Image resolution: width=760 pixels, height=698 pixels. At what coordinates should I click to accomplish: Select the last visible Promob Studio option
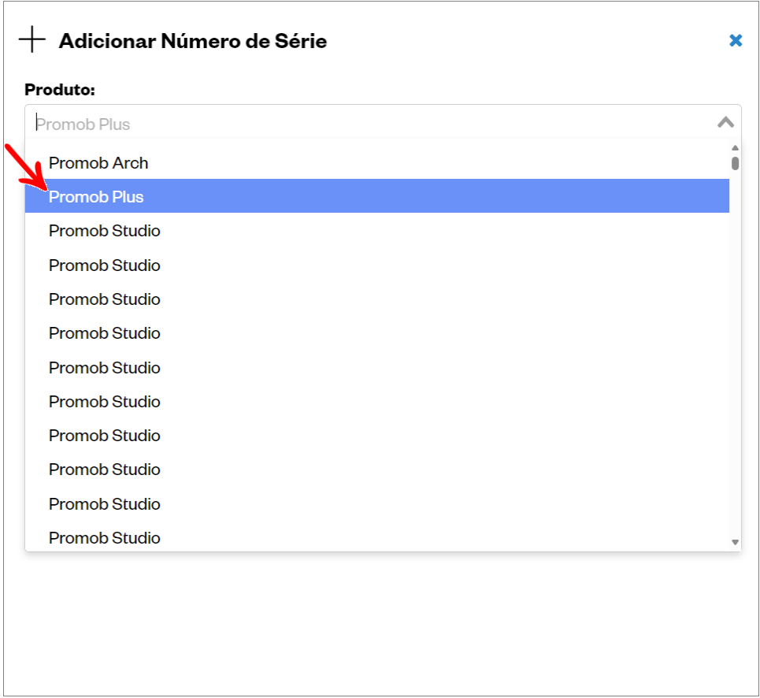click(104, 538)
